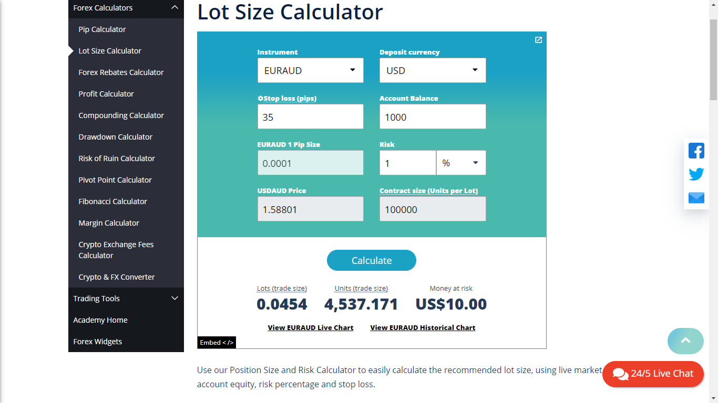Open the Instrument EURAUD dropdown

click(310, 70)
